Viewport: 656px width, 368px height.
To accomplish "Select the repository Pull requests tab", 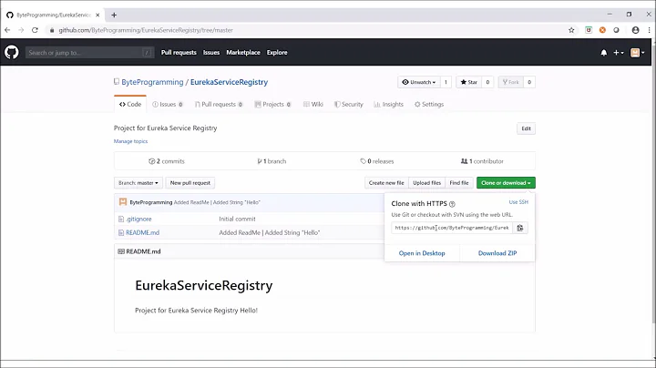I will (219, 104).
